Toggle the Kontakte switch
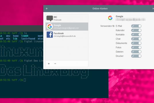The image size is (154, 103). 136,35
